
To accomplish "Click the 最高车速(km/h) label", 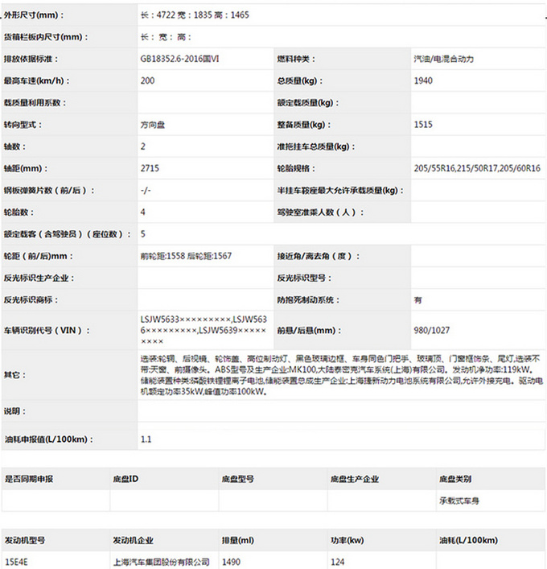I will (x=37, y=80).
